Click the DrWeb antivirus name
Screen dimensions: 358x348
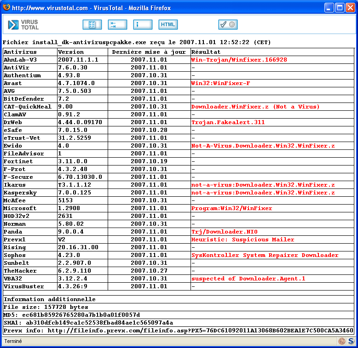click(13, 122)
